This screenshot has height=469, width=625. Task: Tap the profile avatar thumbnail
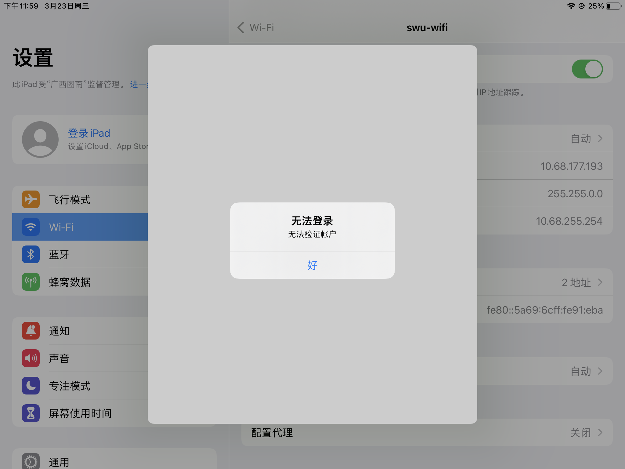[x=40, y=140]
